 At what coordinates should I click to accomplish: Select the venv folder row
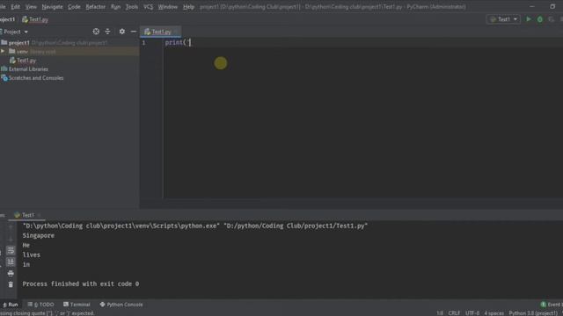click(69, 52)
